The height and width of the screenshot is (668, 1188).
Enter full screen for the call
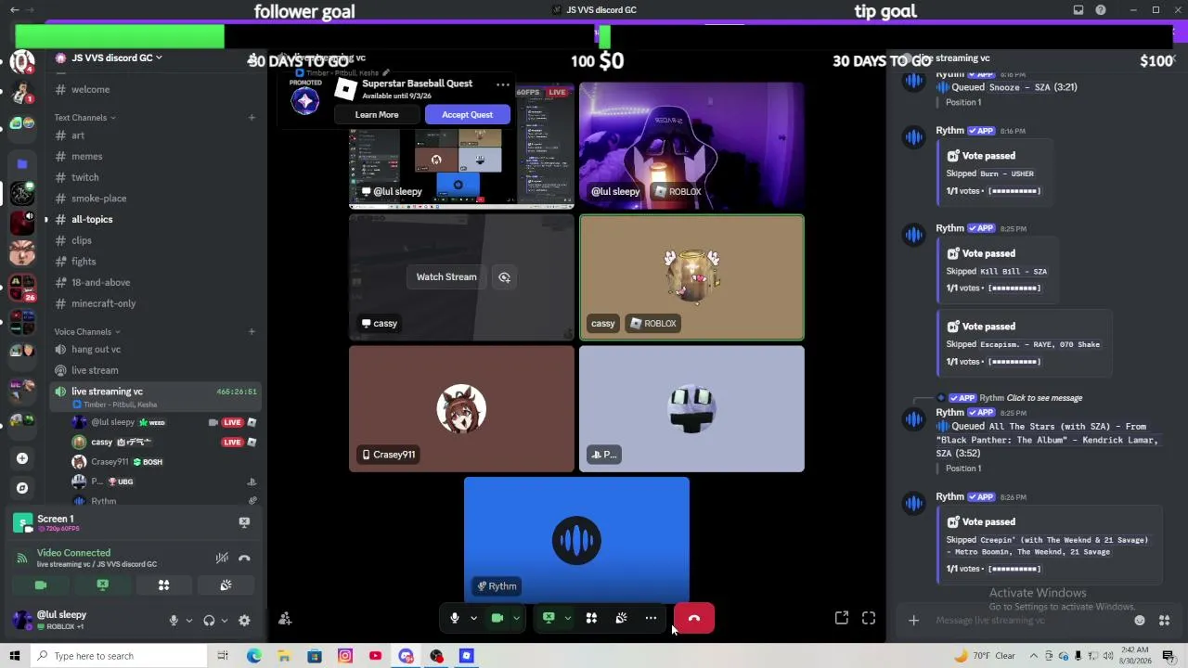point(869,618)
